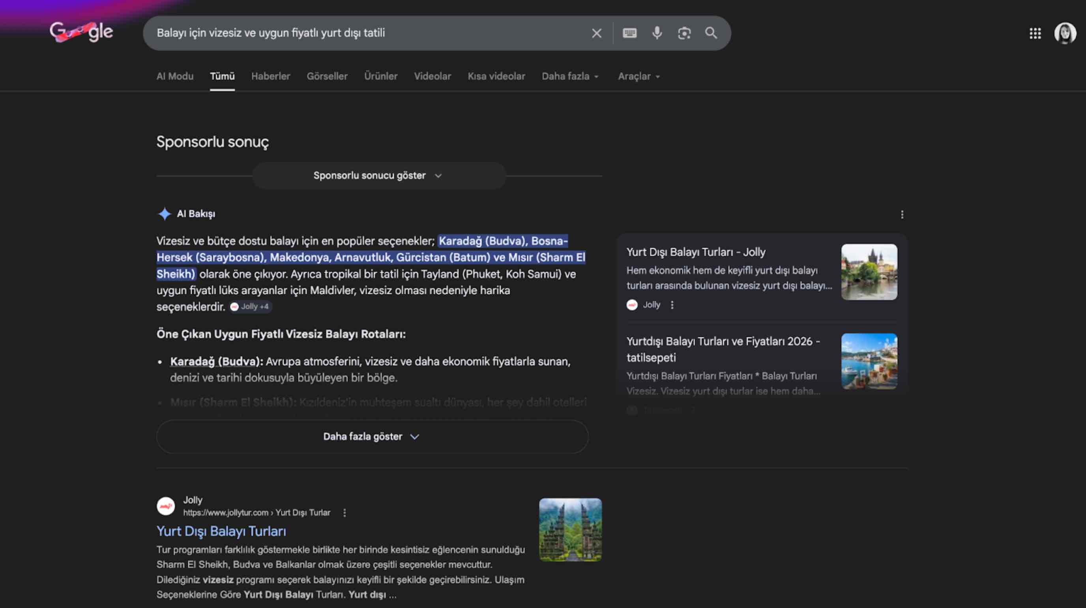Search by image with the camera lens icon
This screenshot has width=1086, height=608.
pos(684,33)
